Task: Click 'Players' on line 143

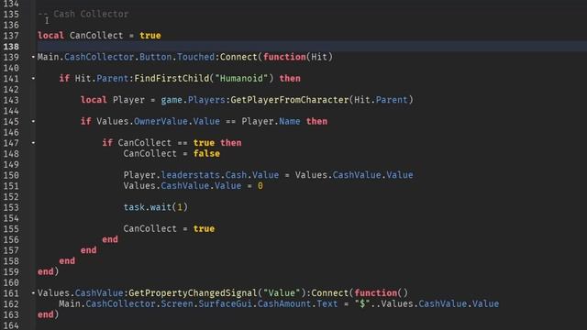Action: click(206, 100)
